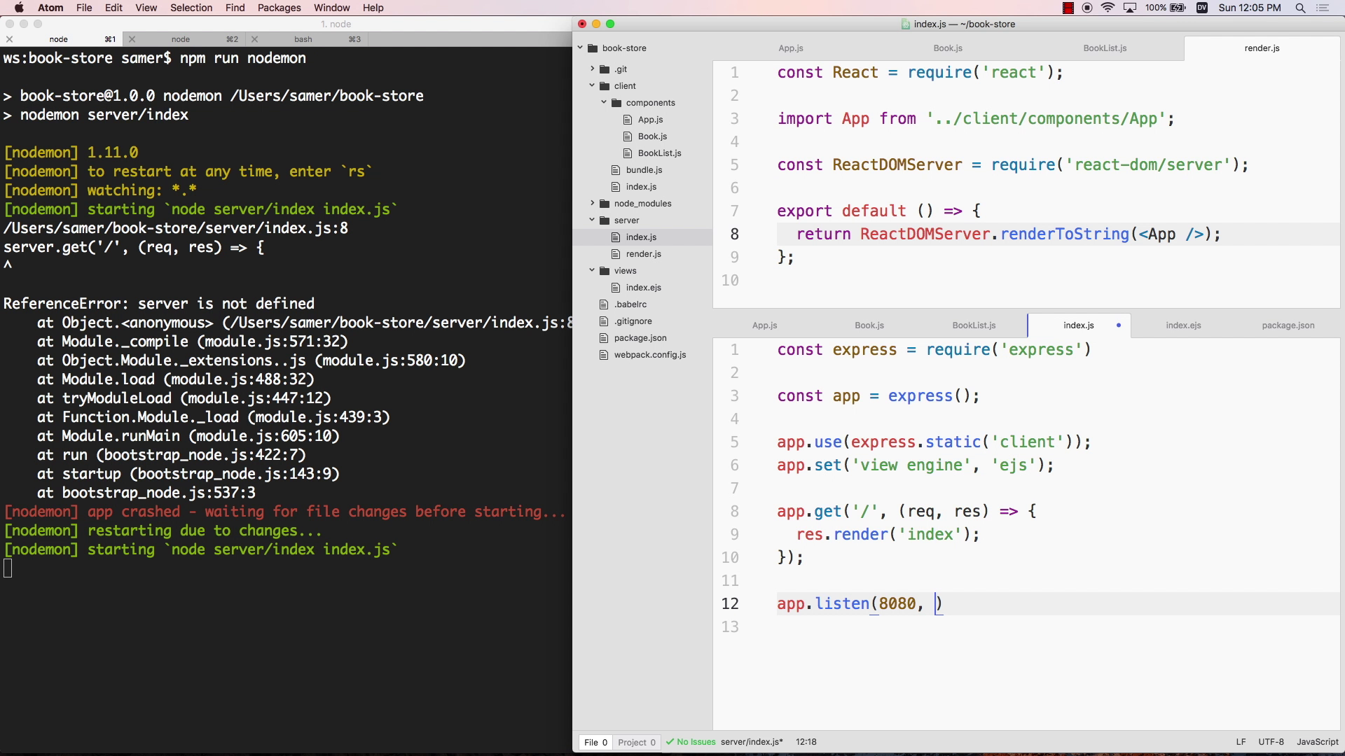Open the Edit menu
1345x756 pixels.
(113, 8)
